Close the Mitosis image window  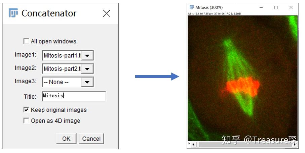pyautogui.click(x=291, y=7)
